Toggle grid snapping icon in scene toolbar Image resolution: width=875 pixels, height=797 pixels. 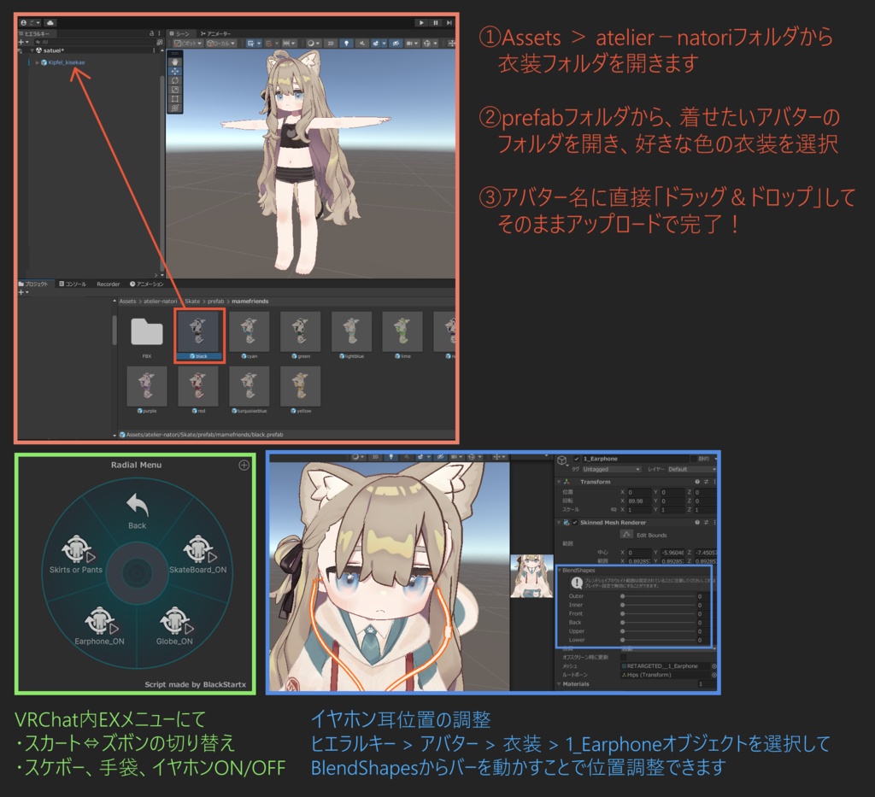click(x=271, y=43)
